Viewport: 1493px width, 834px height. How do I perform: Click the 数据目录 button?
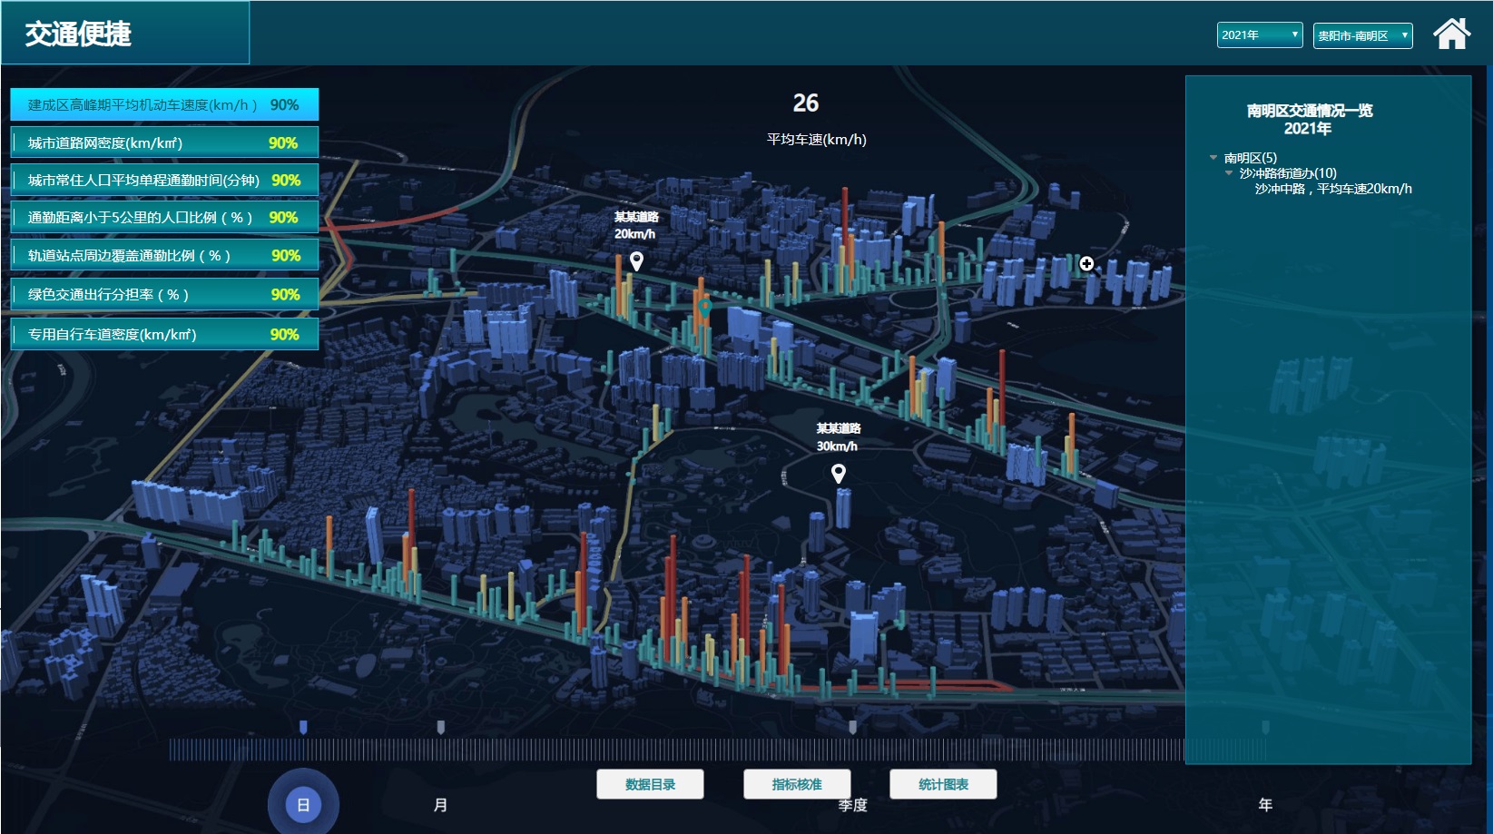tap(650, 784)
